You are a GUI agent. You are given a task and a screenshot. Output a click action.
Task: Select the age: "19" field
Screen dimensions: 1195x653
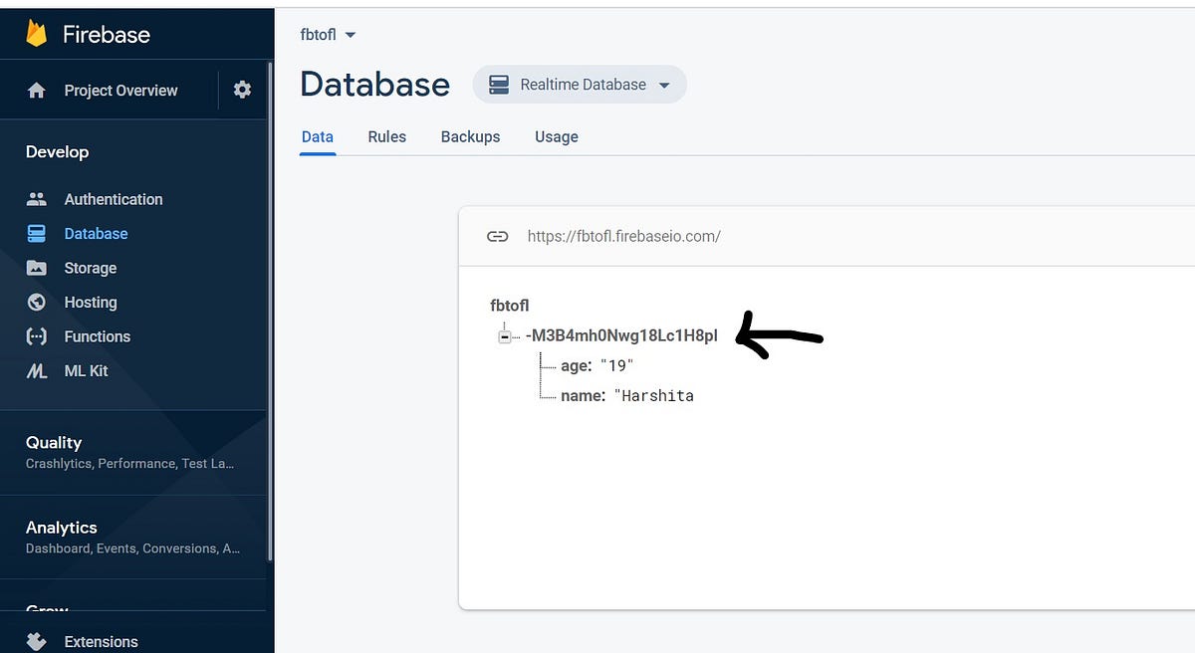point(595,365)
